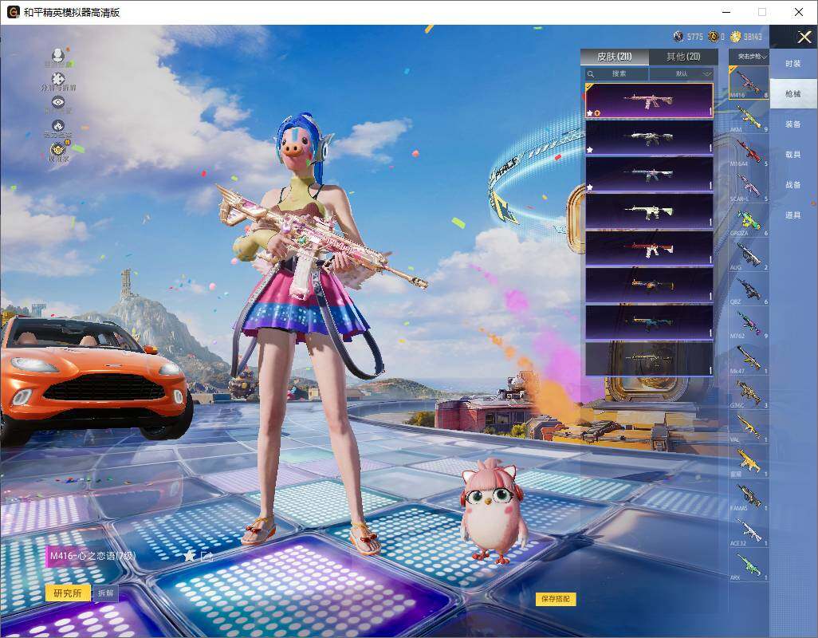Select the sixth orange-blue M416 skin
The image size is (818, 638).
pos(649,286)
